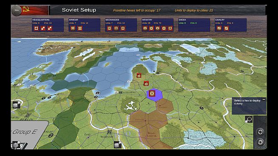Select the last Headquarters unit icon
The image size is (278, 156).
(50, 28)
